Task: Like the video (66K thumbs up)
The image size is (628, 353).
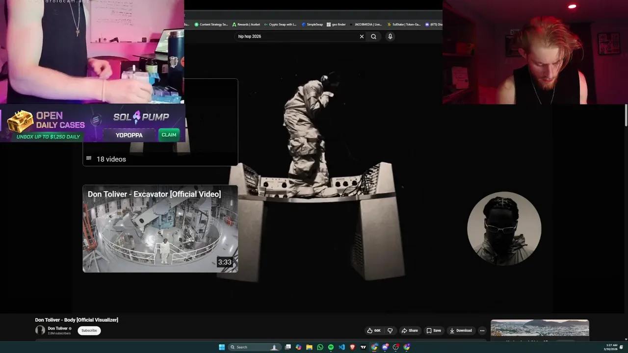Action: (374, 330)
